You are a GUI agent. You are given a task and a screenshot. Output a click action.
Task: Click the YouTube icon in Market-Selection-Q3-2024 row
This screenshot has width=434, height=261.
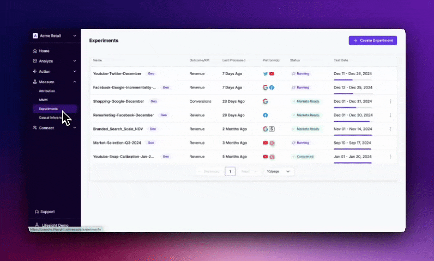pyautogui.click(x=265, y=142)
